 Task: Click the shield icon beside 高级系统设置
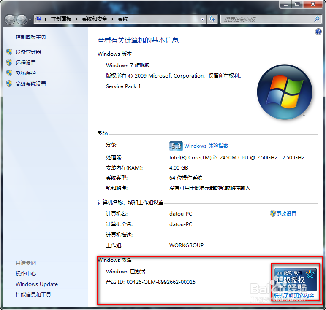click(9, 84)
